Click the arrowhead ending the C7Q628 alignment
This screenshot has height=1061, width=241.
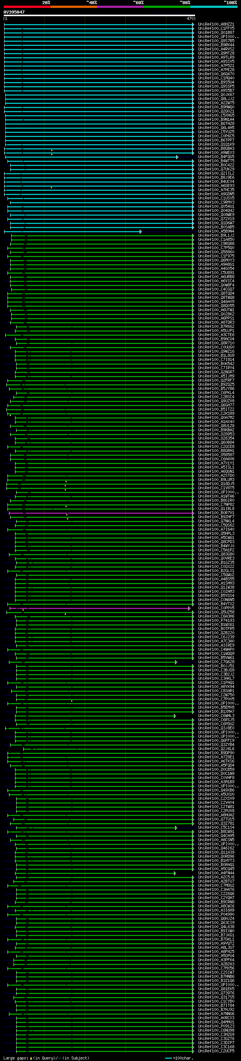(176, 662)
